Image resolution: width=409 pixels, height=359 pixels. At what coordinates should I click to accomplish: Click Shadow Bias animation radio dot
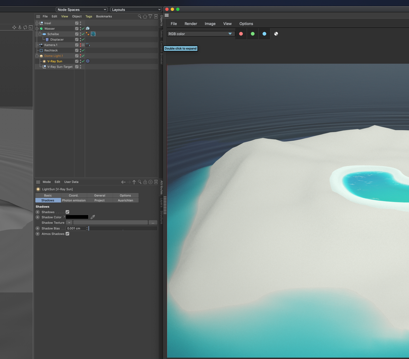pyautogui.click(x=38, y=228)
